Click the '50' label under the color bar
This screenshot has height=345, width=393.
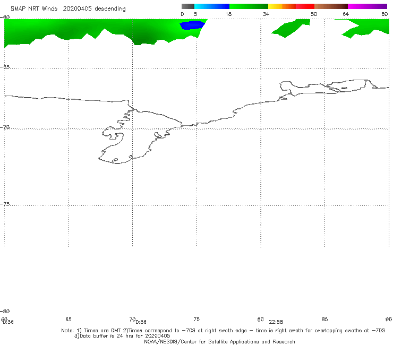[x=314, y=14]
